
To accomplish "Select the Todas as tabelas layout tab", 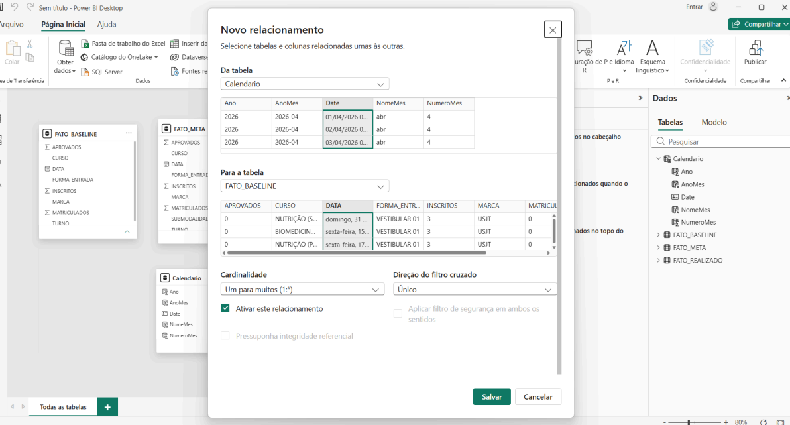I will tap(63, 407).
